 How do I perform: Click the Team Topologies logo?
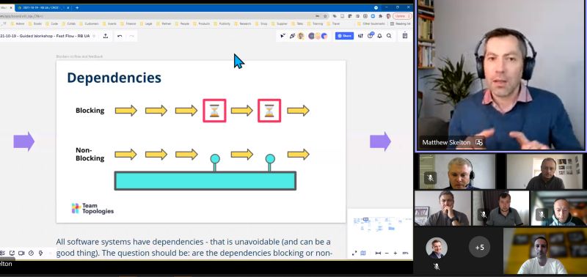tap(92, 209)
